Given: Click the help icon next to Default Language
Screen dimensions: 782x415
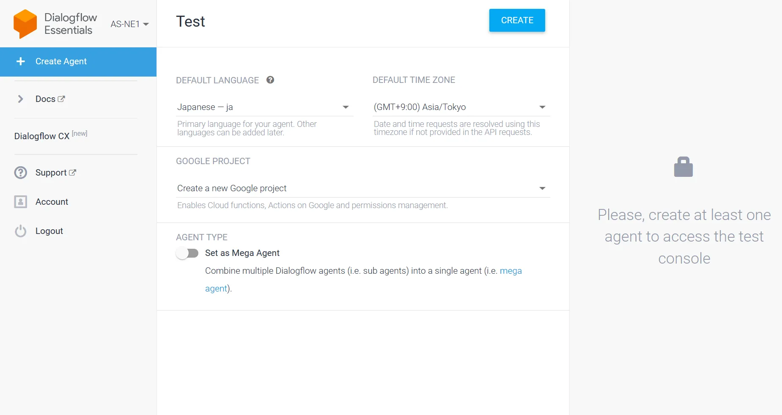Looking at the screenshot, I should point(270,80).
